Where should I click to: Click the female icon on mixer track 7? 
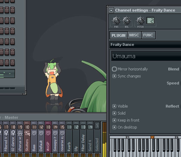pyautogui.click(x=6, y=133)
